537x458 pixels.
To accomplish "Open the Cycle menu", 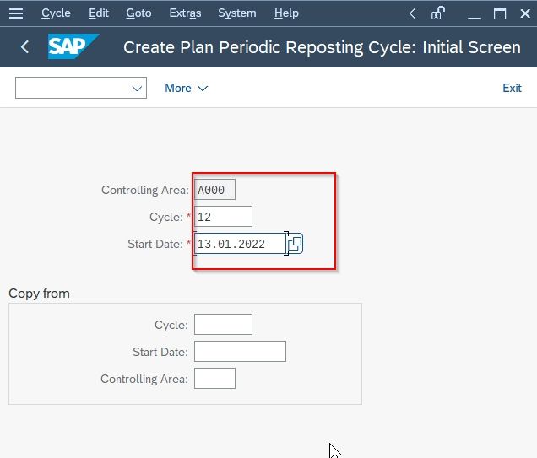I will click(56, 13).
